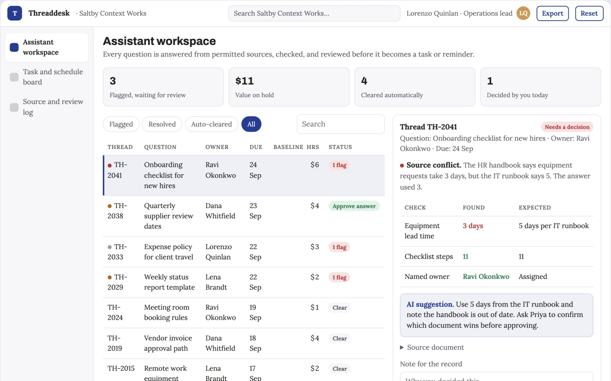611x381 pixels.
Task: Click the DUE column header
Action: 256,147
